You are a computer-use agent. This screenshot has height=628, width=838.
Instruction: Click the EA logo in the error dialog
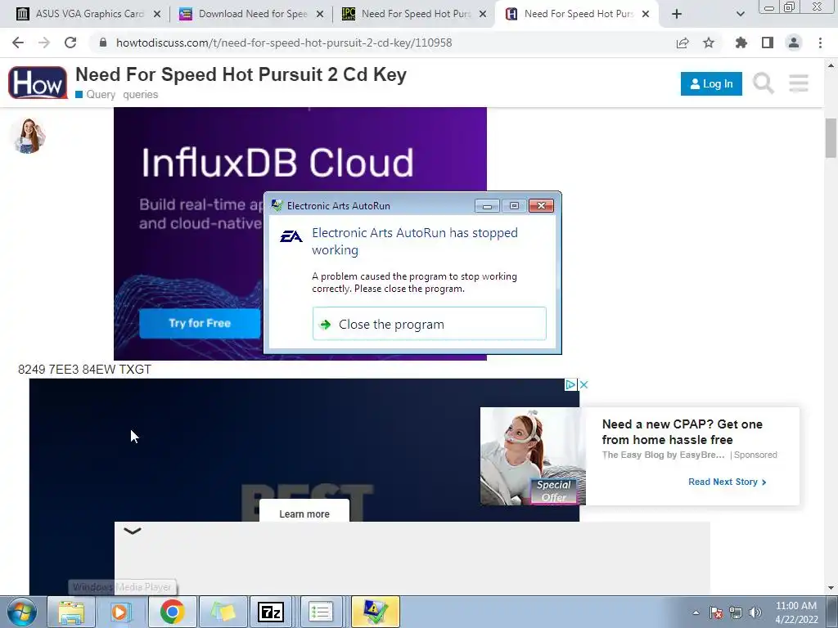click(x=291, y=236)
